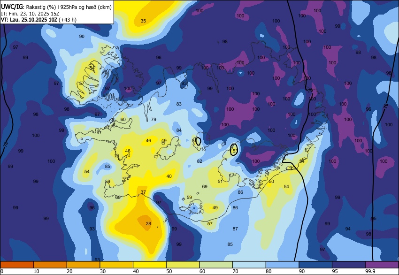
Task: Click the 90–95 medium blue legend swatch
Action: (315, 265)
